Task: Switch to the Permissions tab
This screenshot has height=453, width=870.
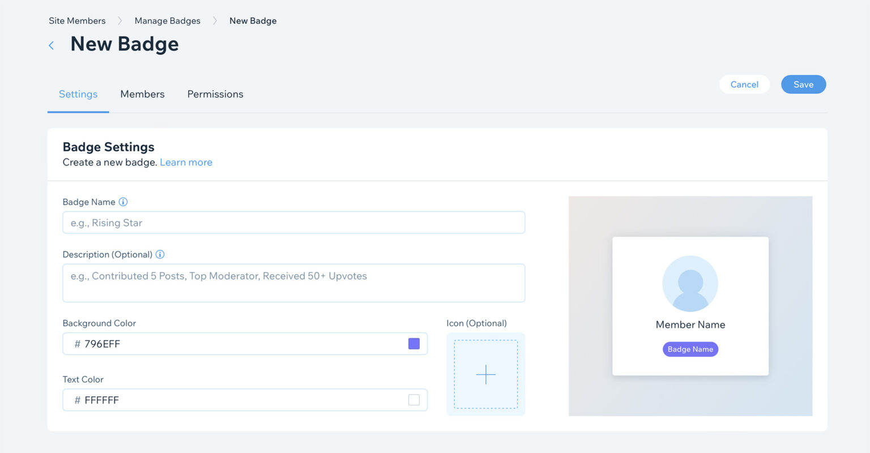Action: coord(215,94)
